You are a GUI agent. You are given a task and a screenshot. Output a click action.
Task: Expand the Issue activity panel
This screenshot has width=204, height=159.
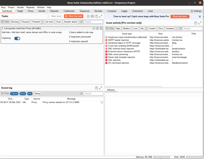pos(200,23)
